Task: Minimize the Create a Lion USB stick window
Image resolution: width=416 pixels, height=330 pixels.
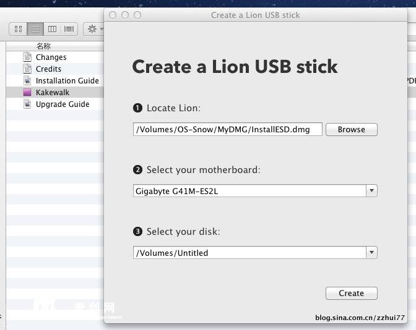Action: pyautogui.click(x=125, y=15)
